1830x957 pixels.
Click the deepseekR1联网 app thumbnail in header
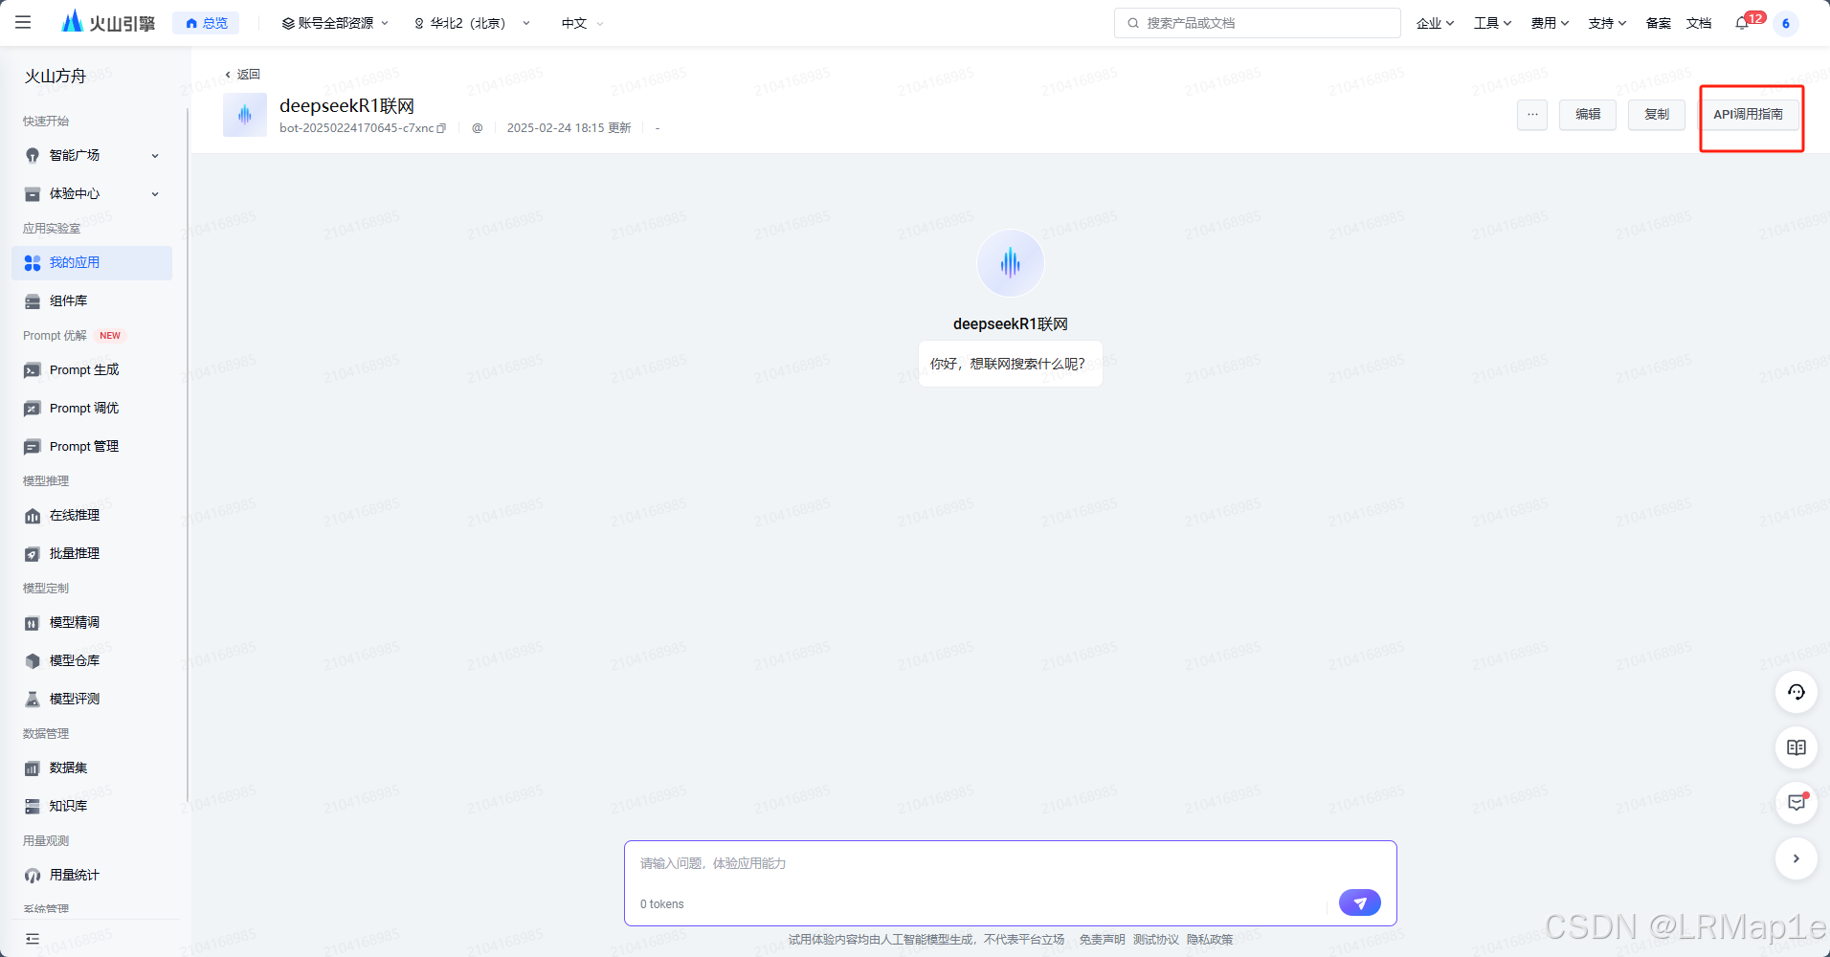[x=245, y=115]
